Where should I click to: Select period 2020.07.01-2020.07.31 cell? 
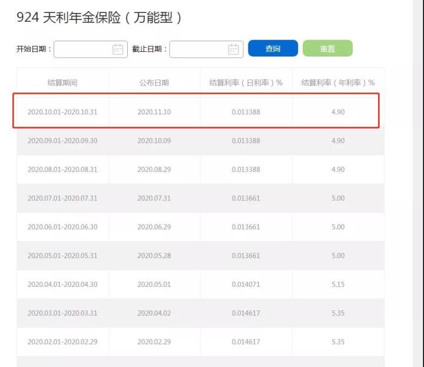click(x=62, y=199)
